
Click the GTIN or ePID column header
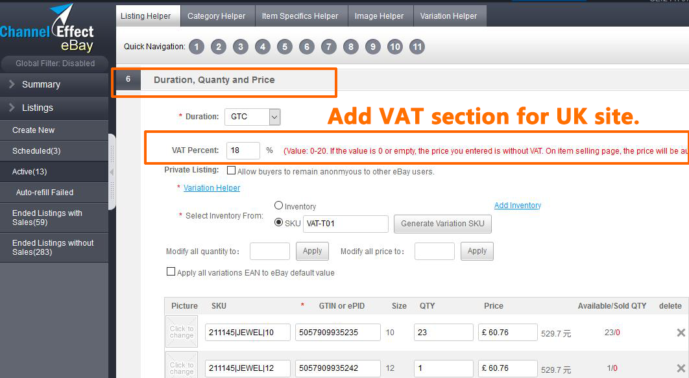point(342,306)
